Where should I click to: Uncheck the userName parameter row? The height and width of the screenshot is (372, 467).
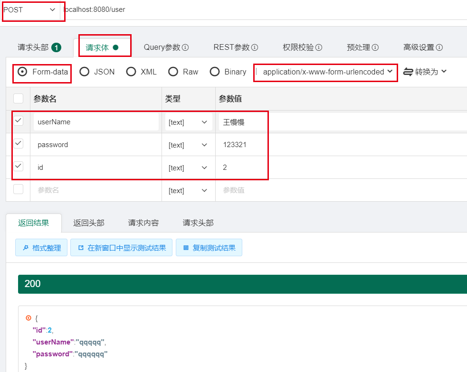[18, 121]
